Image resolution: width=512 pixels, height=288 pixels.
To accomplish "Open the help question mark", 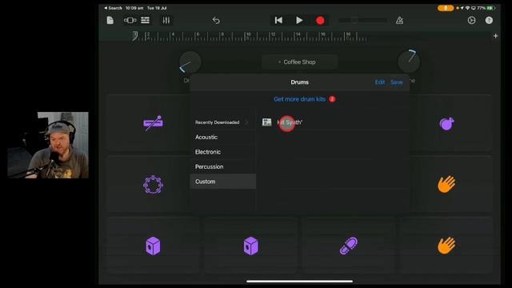I will [489, 20].
